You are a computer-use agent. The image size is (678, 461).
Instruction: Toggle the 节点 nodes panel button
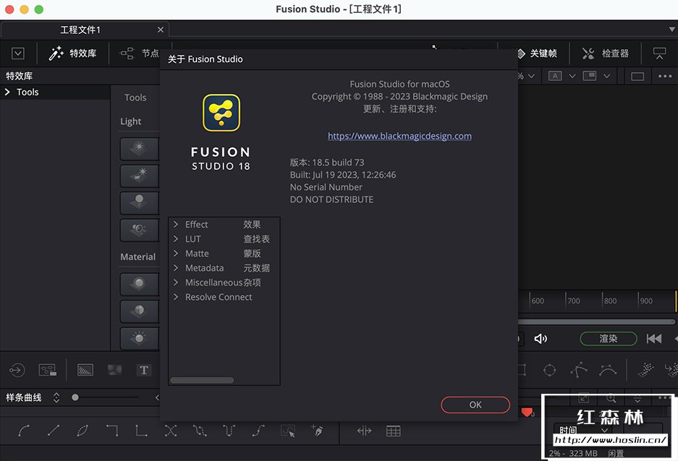(x=139, y=53)
